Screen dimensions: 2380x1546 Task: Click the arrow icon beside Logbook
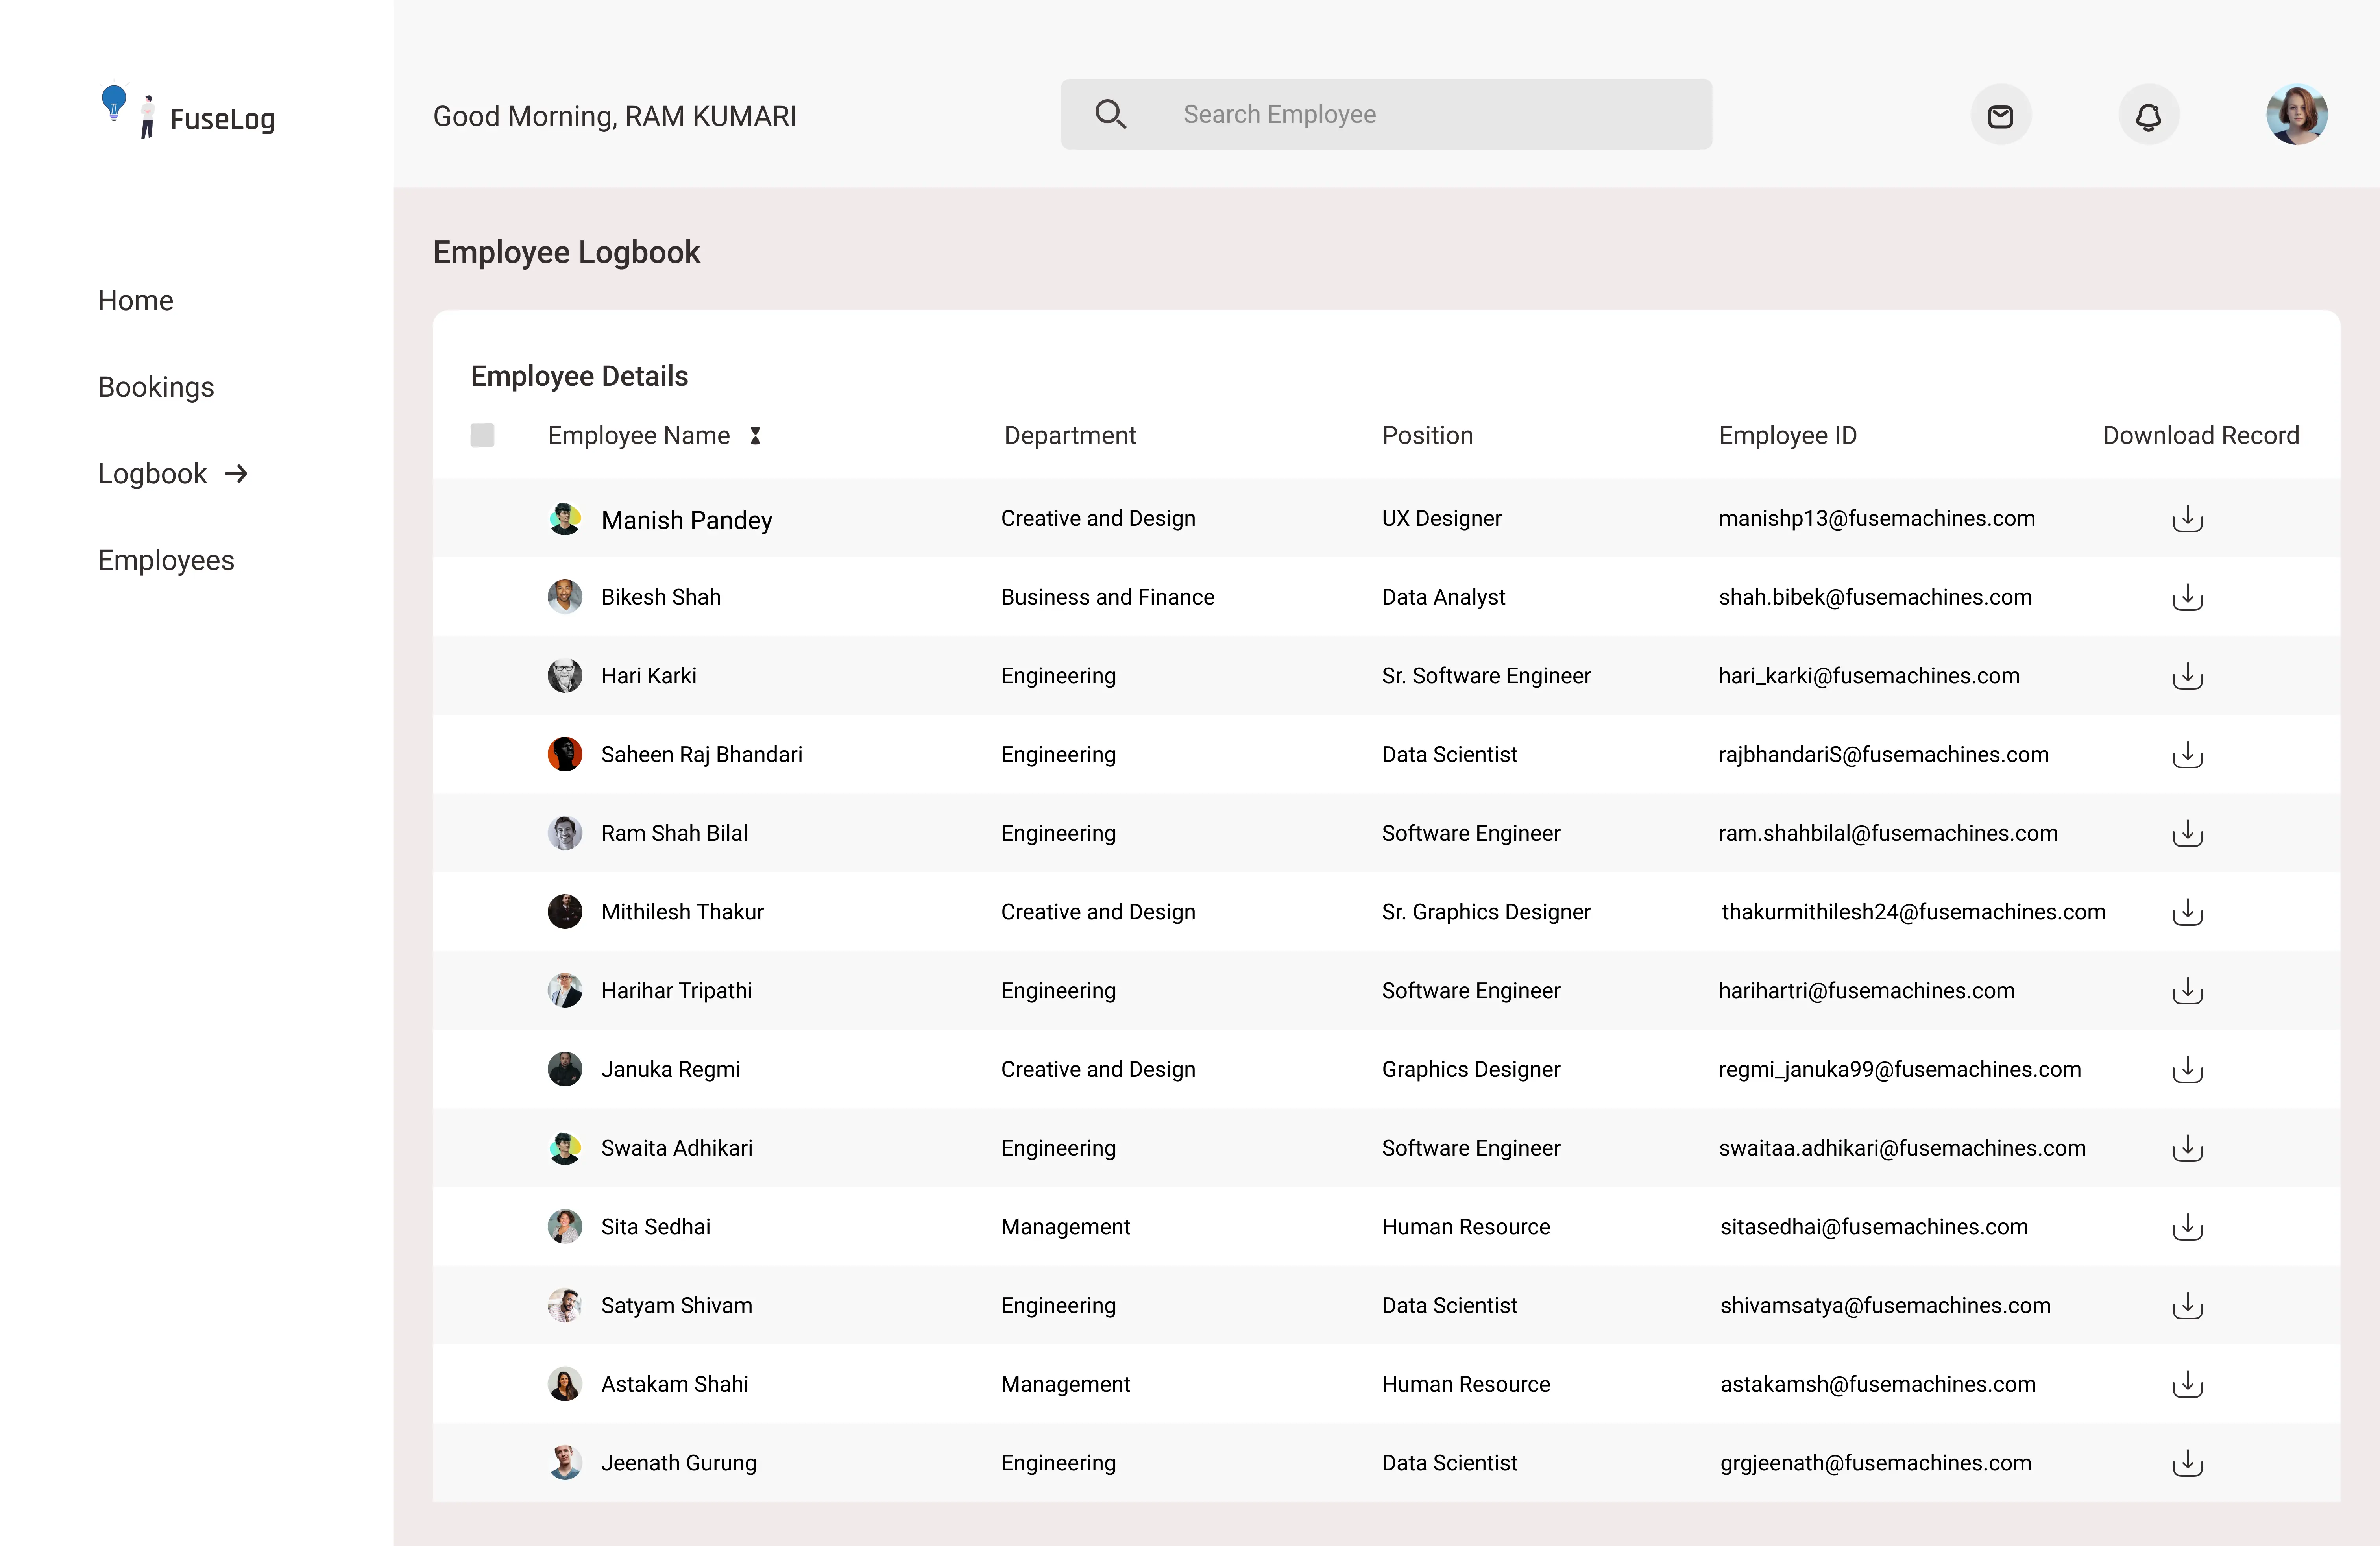[236, 473]
